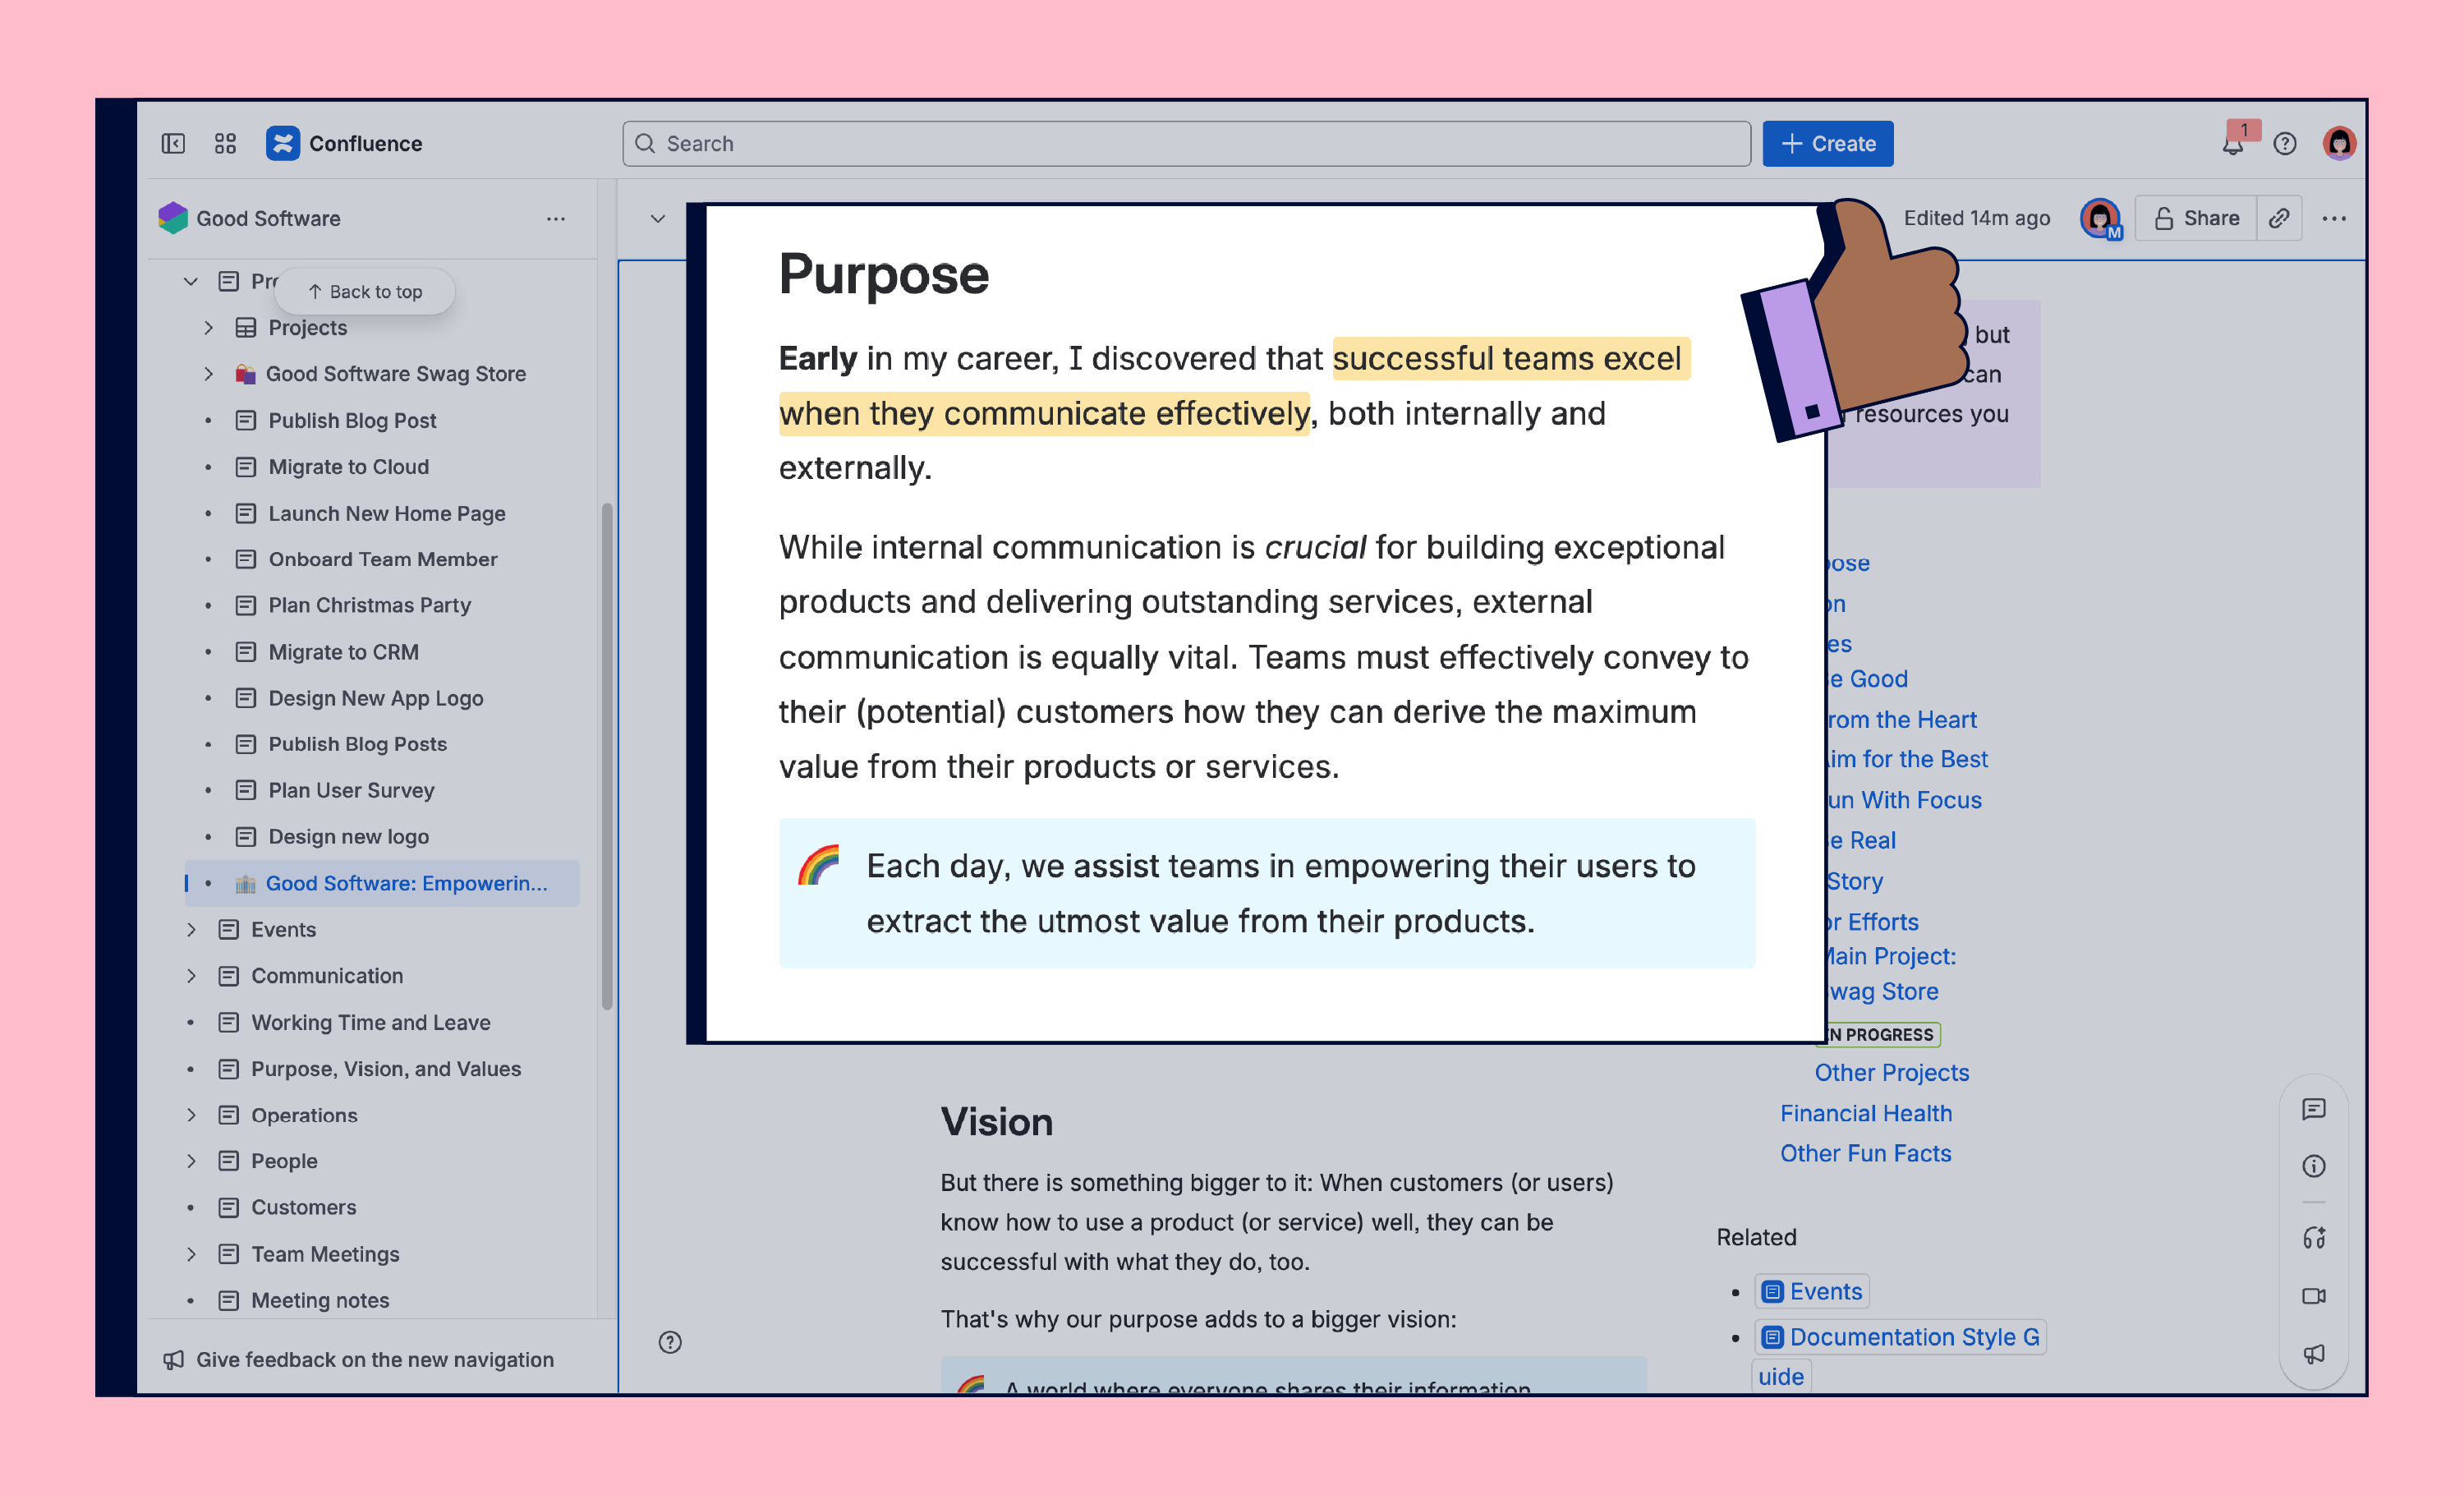Open Publish Blog Posts page
This screenshot has width=2464, height=1495.
pyautogui.click(x=357, y=745)
